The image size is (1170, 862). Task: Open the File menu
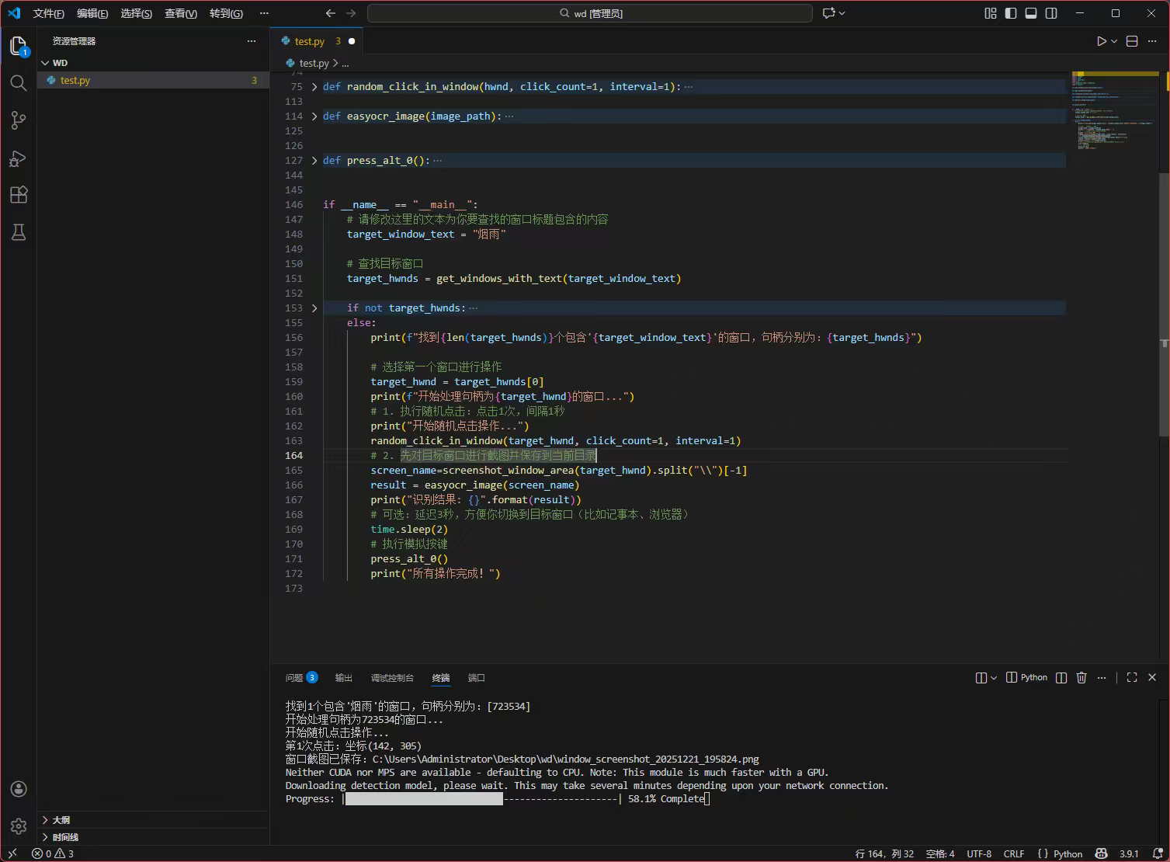(48, 13)
